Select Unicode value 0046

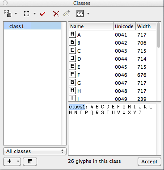(121, 75)
